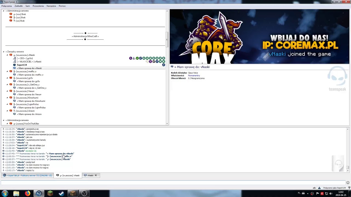Close the vNaski private chat tab
The image size is (351, 197).
(96, 175)
